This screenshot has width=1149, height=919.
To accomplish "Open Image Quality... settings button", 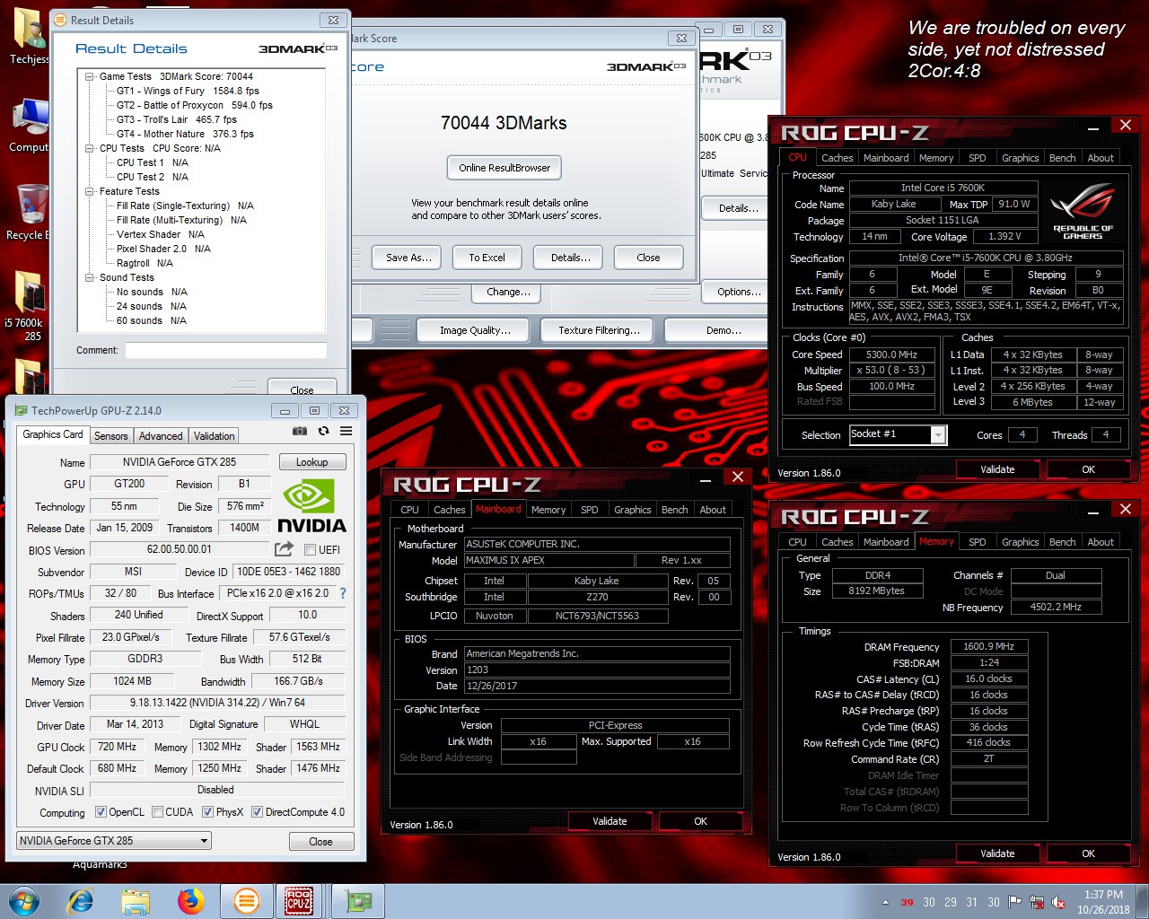I will (475, 330).
